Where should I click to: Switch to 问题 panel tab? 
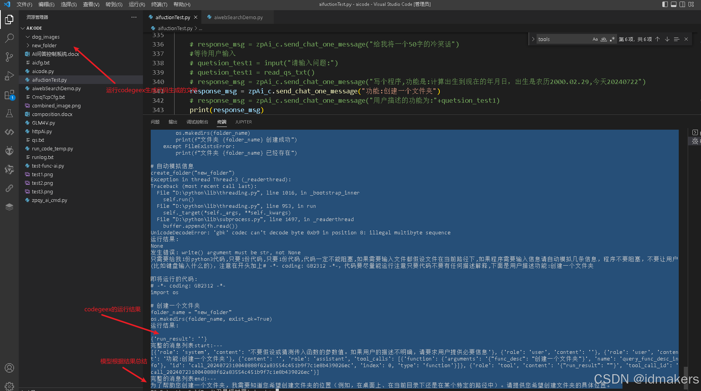155,122
